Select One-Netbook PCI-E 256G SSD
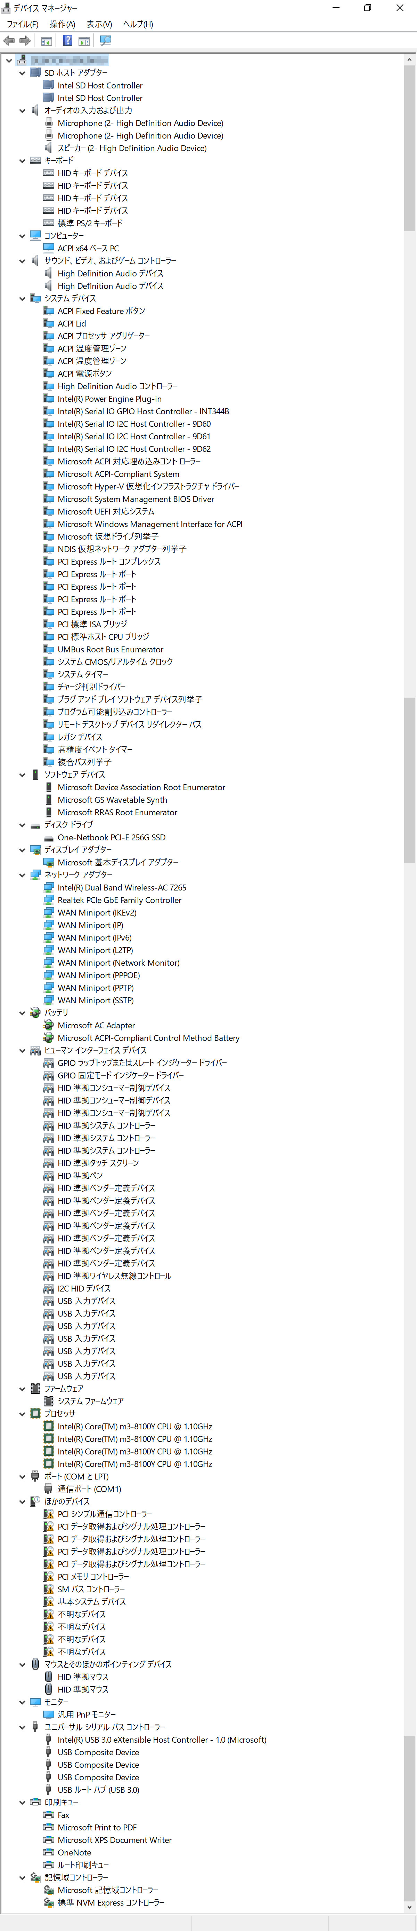The width and height of the screenshot is (417, 1931). [112, 837]
